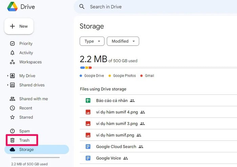Expand the Shared drives tree arrow
Image resolution: width=237 pixels, height=167 pixels.
coord(7,85)
